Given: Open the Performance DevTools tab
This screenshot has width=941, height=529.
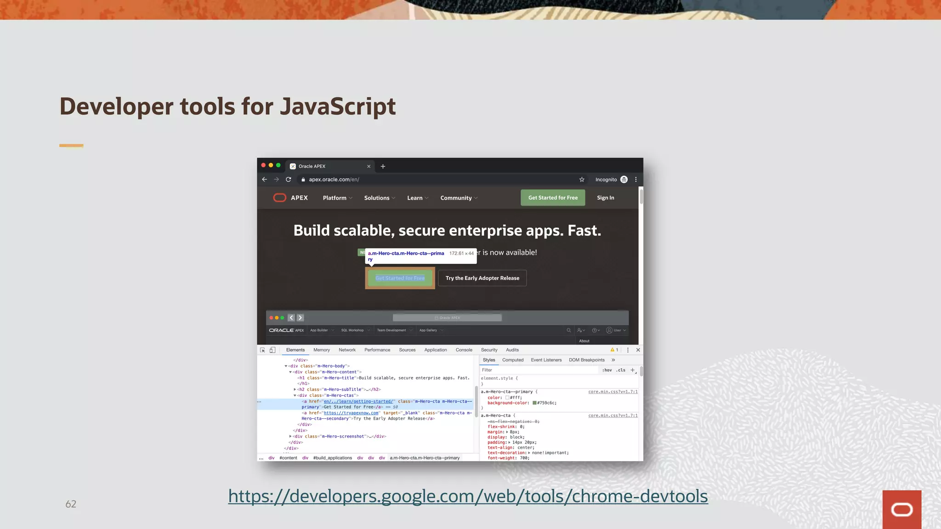Looking at the screenshot, I should (x=377, y=350).
